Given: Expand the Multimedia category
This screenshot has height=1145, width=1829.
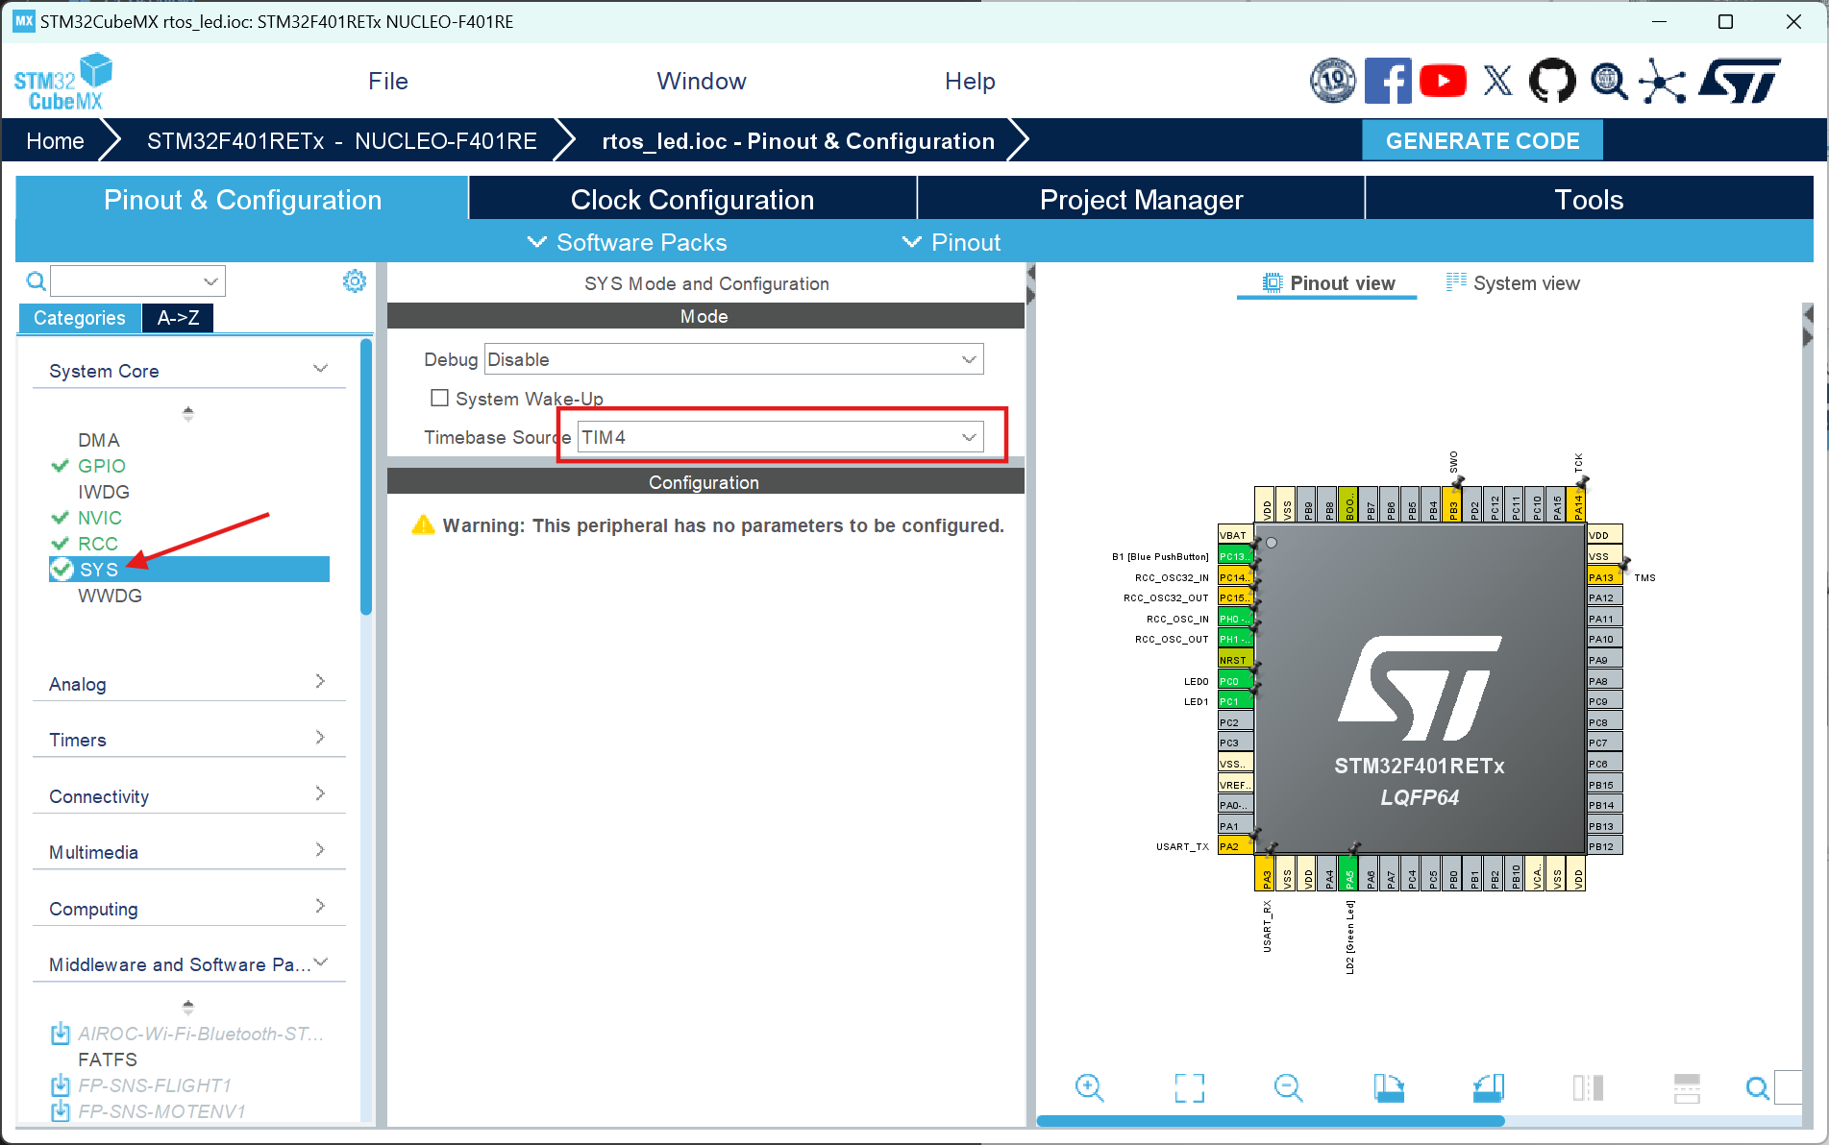Looking at the screenshot, I should click(321, 850).
